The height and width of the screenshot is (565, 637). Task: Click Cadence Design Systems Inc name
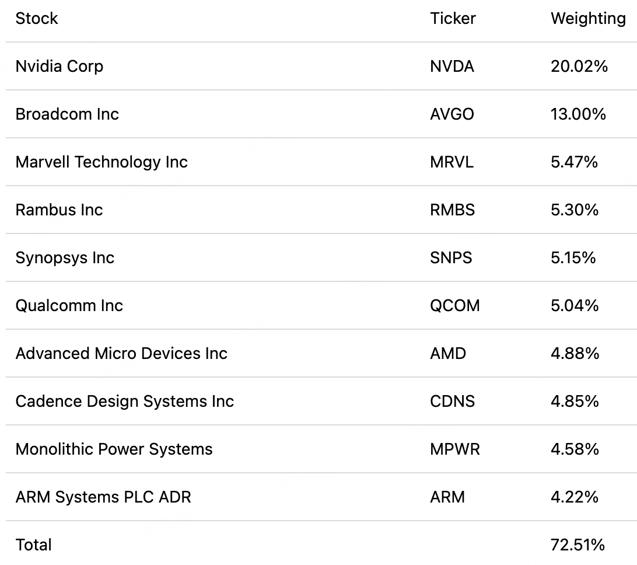pos(124,402)
